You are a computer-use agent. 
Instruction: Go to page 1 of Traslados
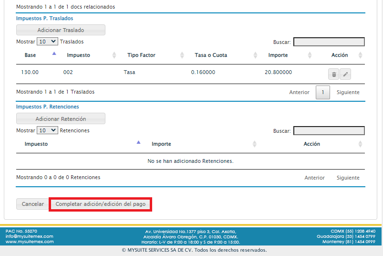(x=323, y=92)
